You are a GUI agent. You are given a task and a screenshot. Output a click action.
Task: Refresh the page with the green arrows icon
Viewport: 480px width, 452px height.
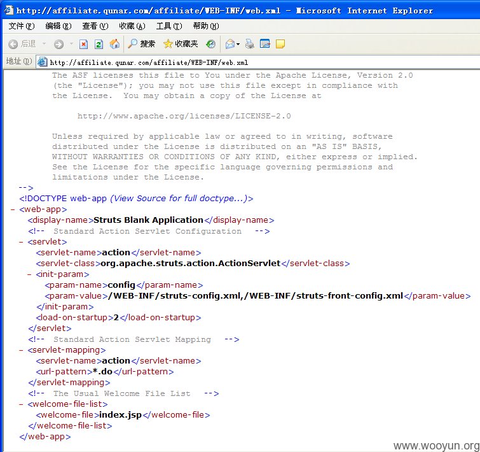pos(99,45)
